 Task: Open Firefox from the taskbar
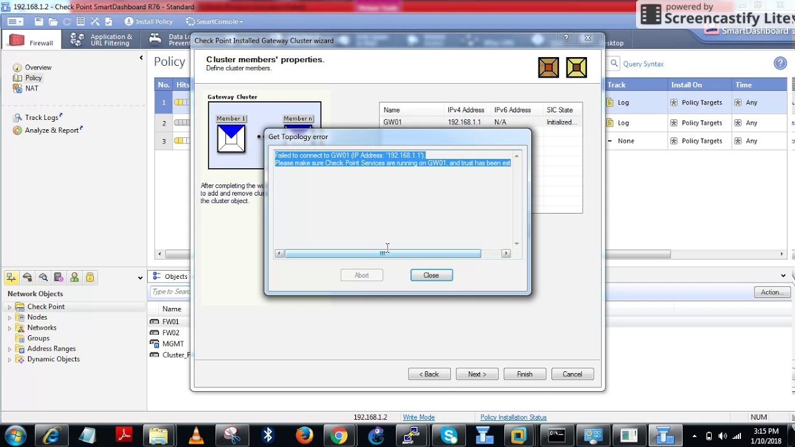(x=304, y=436)
